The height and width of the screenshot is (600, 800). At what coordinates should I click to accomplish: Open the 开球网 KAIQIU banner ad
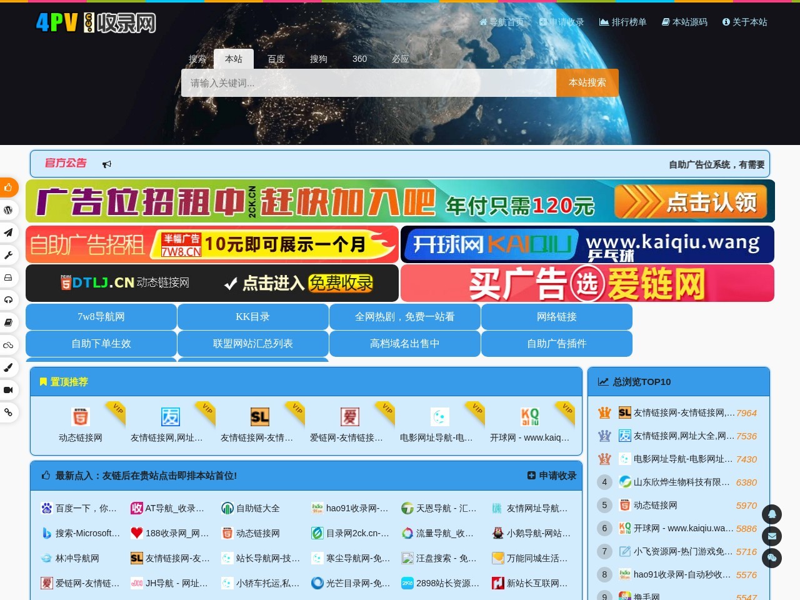click(587, 244)
